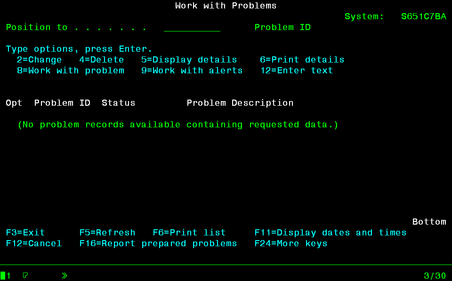This screenshot has width=452, height=281.
Task: Click 6=Print details option
Action: tap(302, 60)
